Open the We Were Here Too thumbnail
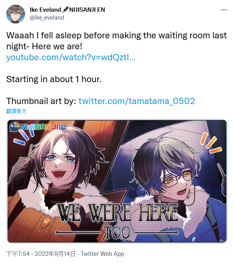Screen dimensions: 234x264 pos(117,181)
